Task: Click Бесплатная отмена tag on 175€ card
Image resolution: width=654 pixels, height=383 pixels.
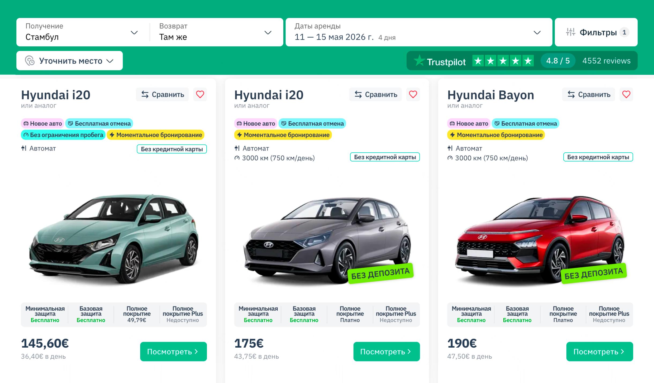Action: (312, 123)
